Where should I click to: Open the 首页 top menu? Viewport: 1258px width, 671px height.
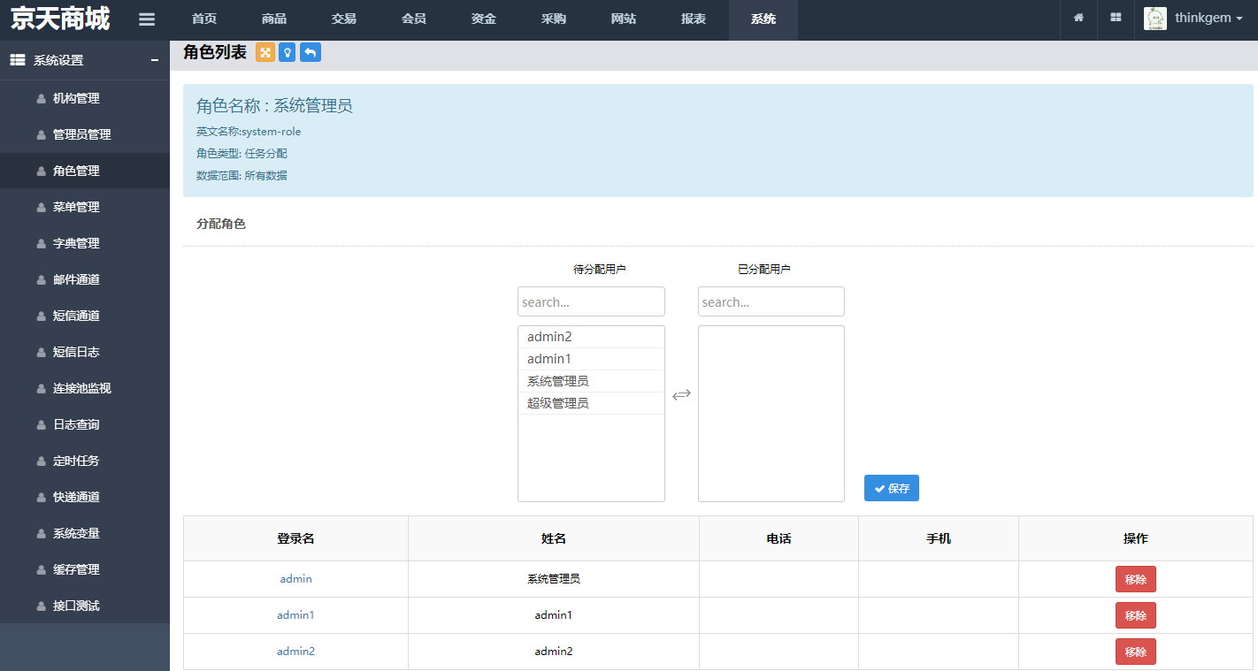(x=204, y=19)
